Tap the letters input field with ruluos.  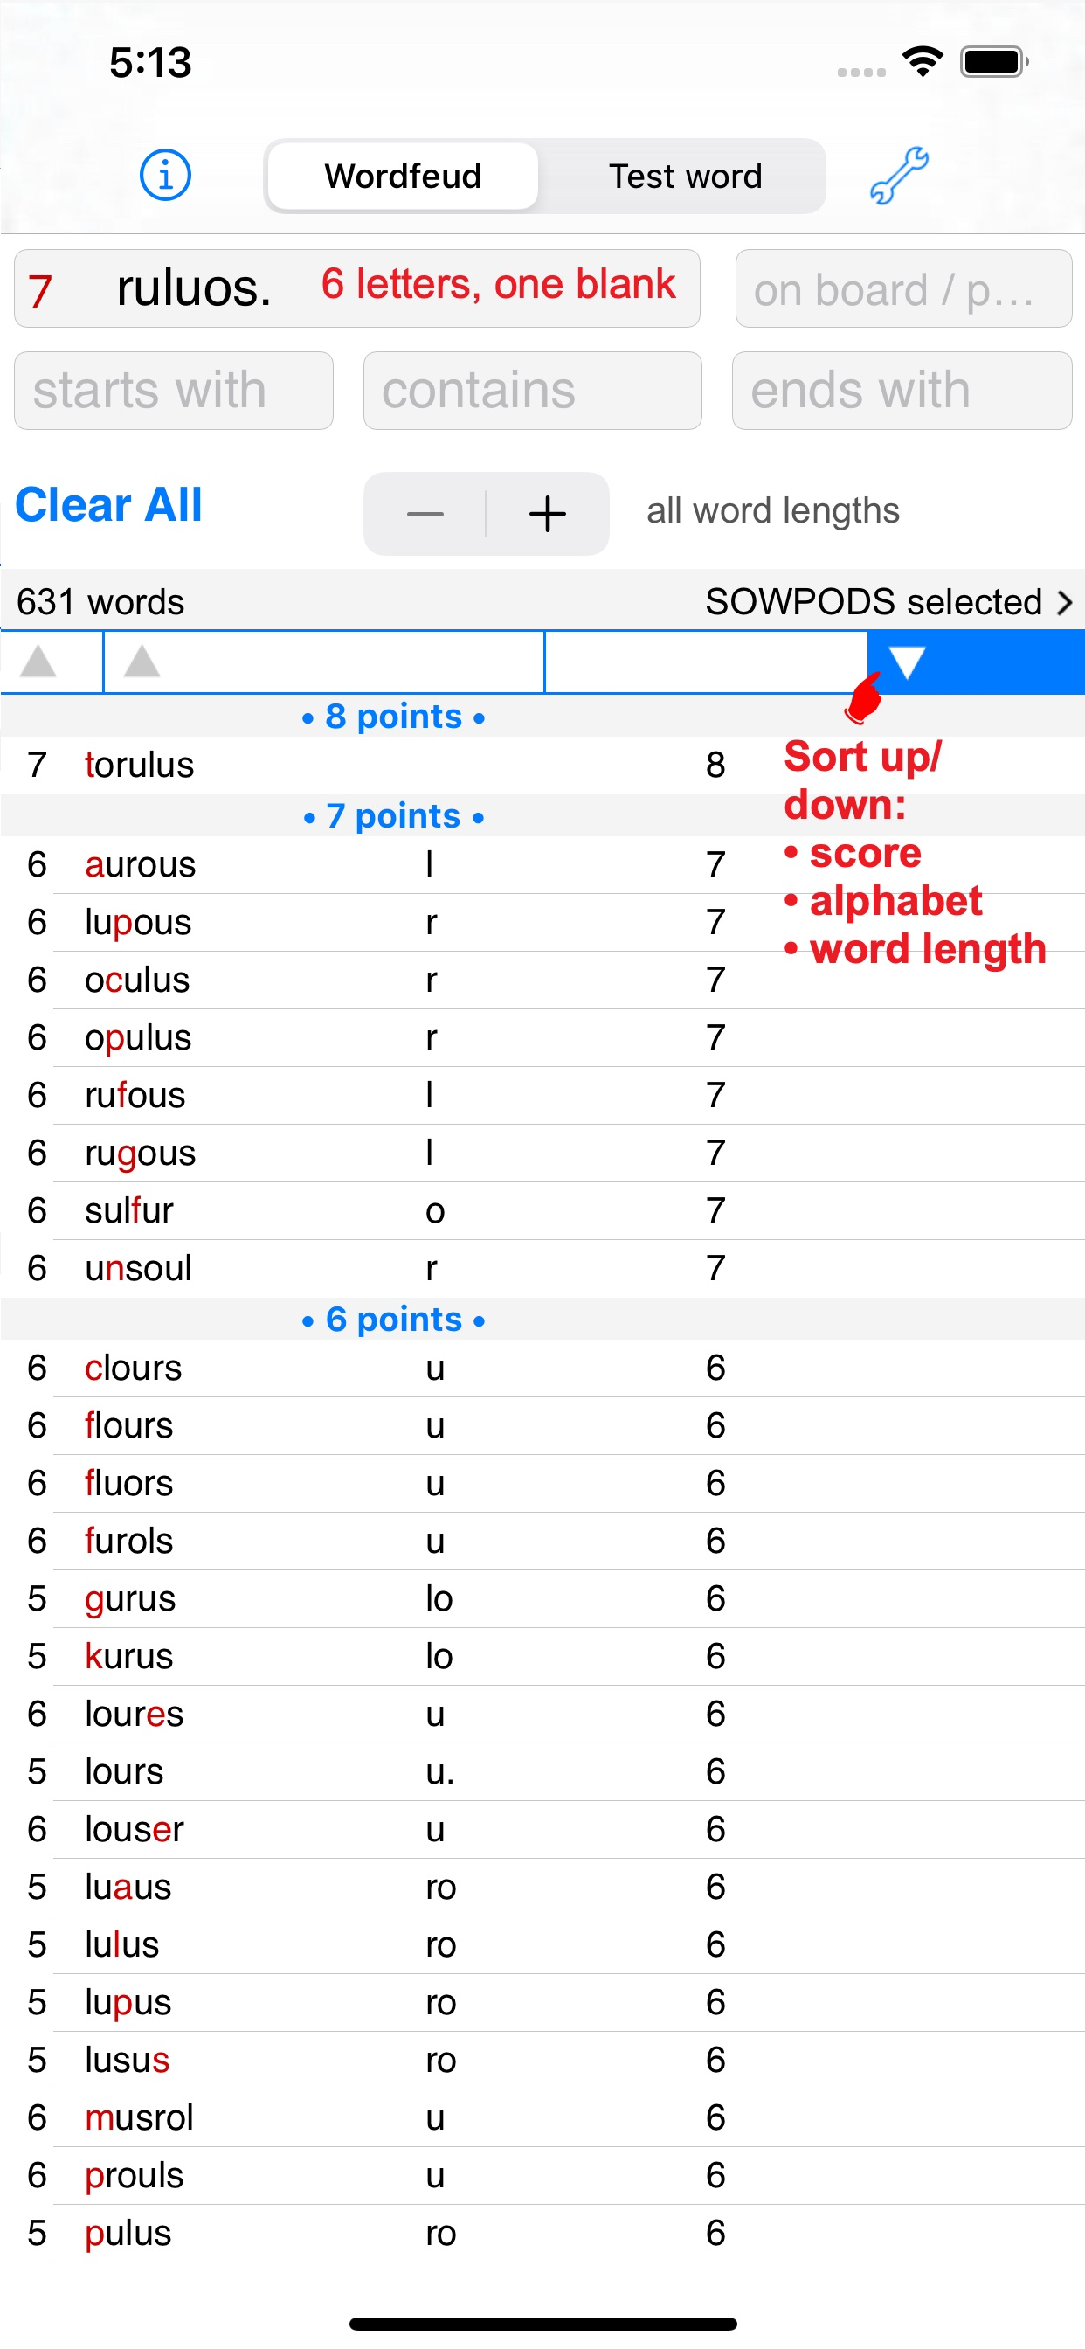(x=356, y=288)
